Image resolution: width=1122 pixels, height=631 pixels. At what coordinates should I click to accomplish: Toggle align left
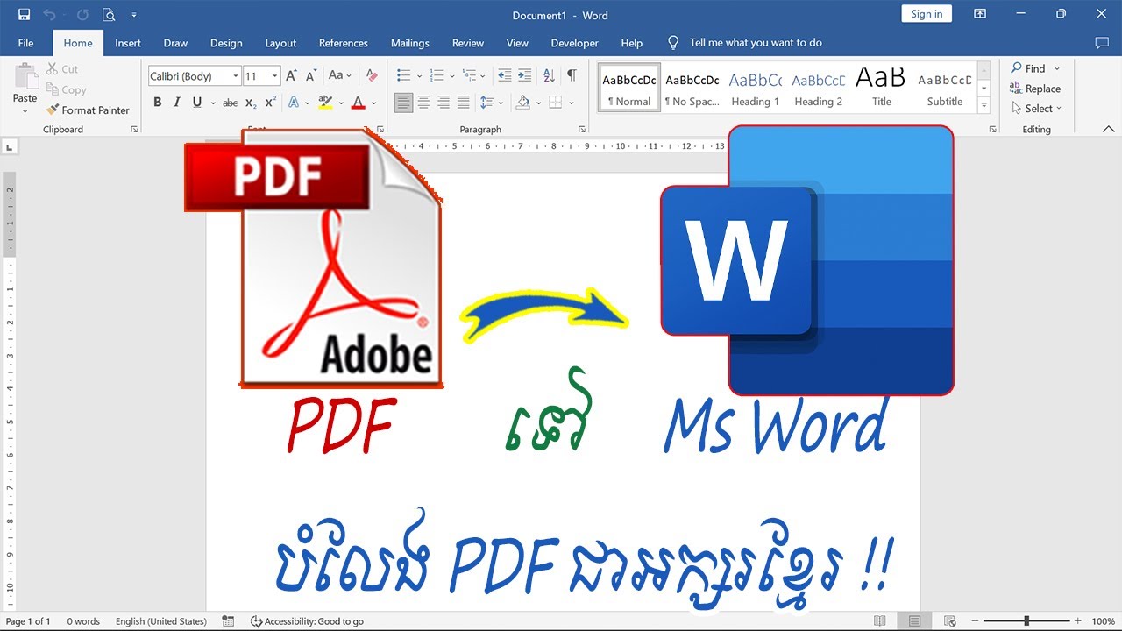(x=403, y=103)
